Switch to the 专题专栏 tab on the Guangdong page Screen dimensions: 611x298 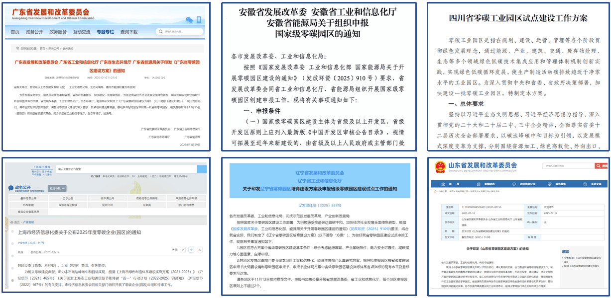(105, 32)
